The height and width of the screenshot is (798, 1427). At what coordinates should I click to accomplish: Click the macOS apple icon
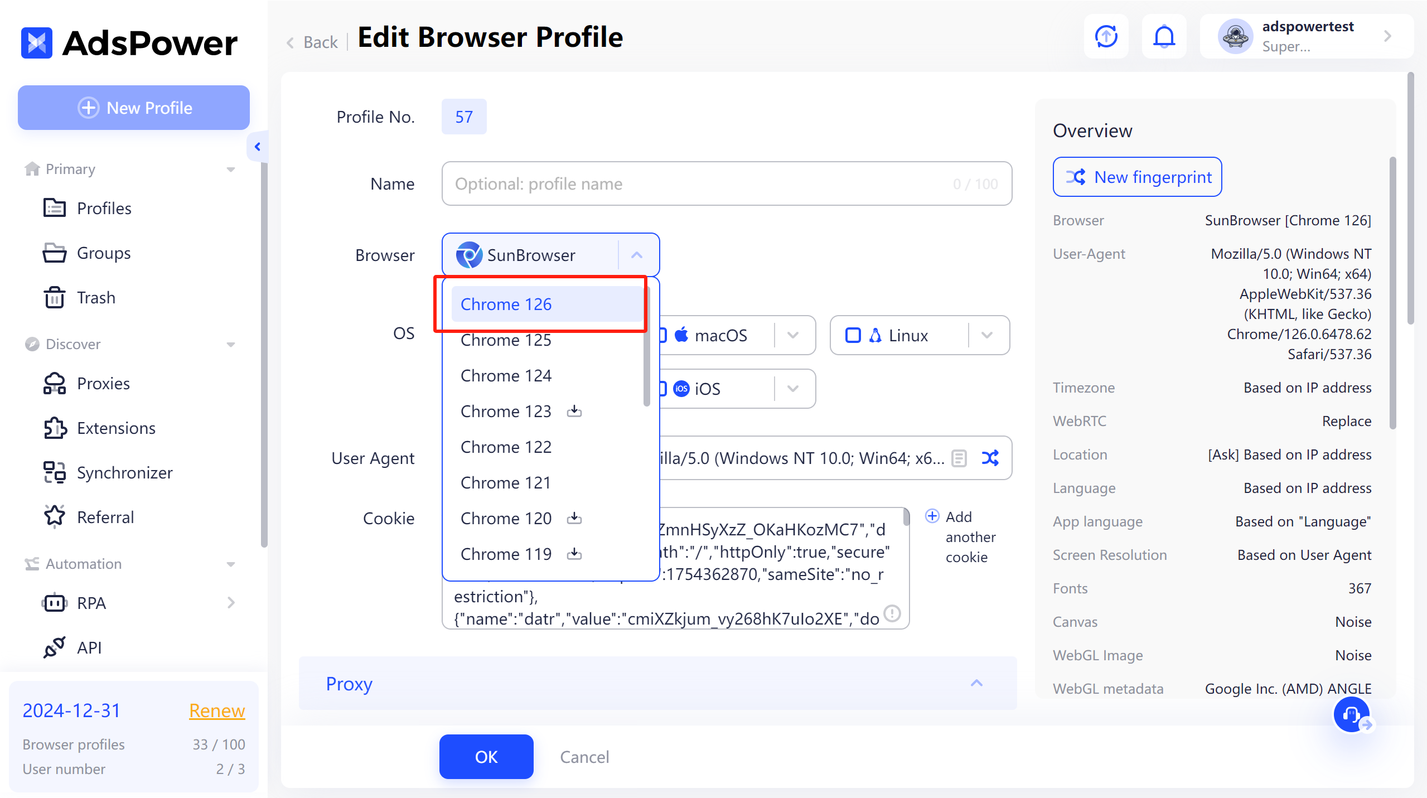pyautogui.click(x=681, y=335)
